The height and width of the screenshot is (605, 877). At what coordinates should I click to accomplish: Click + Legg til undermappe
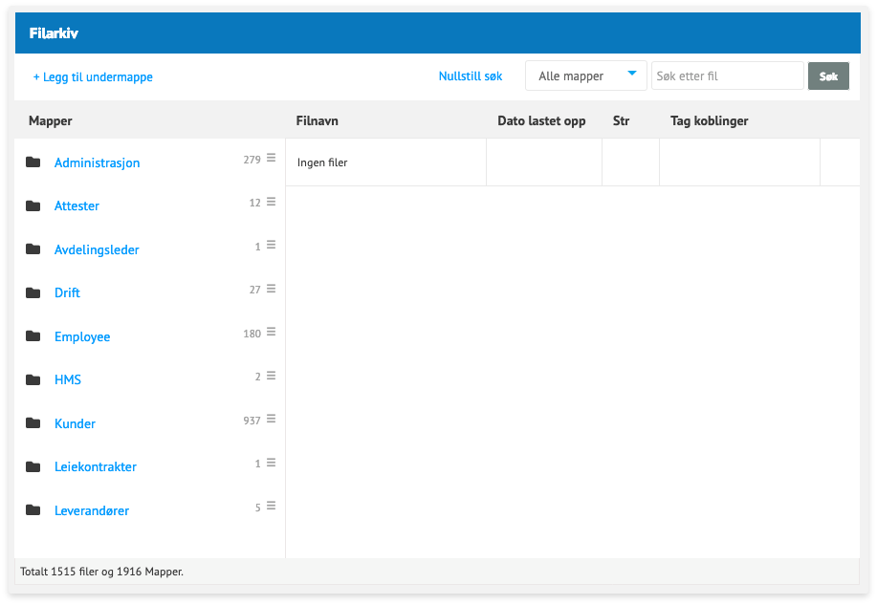(x=93, y=77)
